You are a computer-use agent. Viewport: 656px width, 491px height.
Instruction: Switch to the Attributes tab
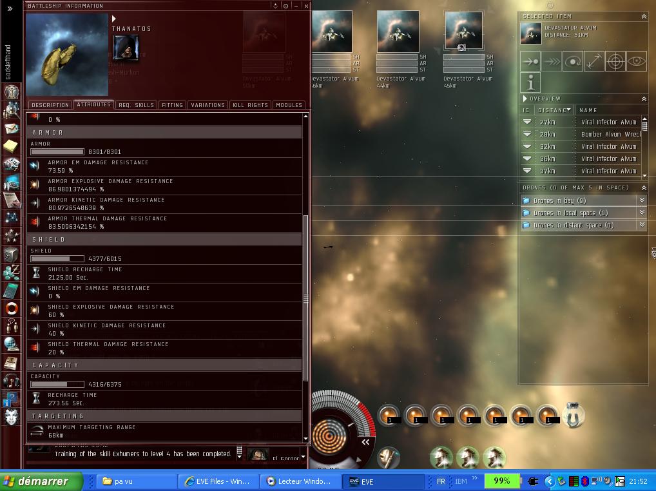tap(93, 104)
